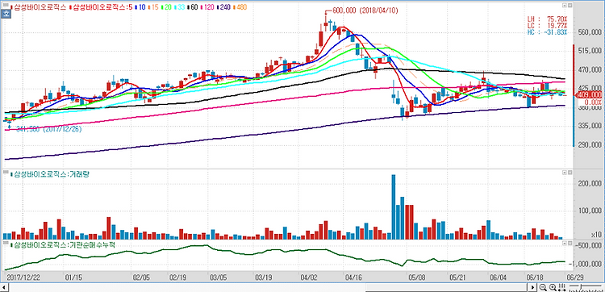Click the LC : 19.77% value

[x=548, y=25]
